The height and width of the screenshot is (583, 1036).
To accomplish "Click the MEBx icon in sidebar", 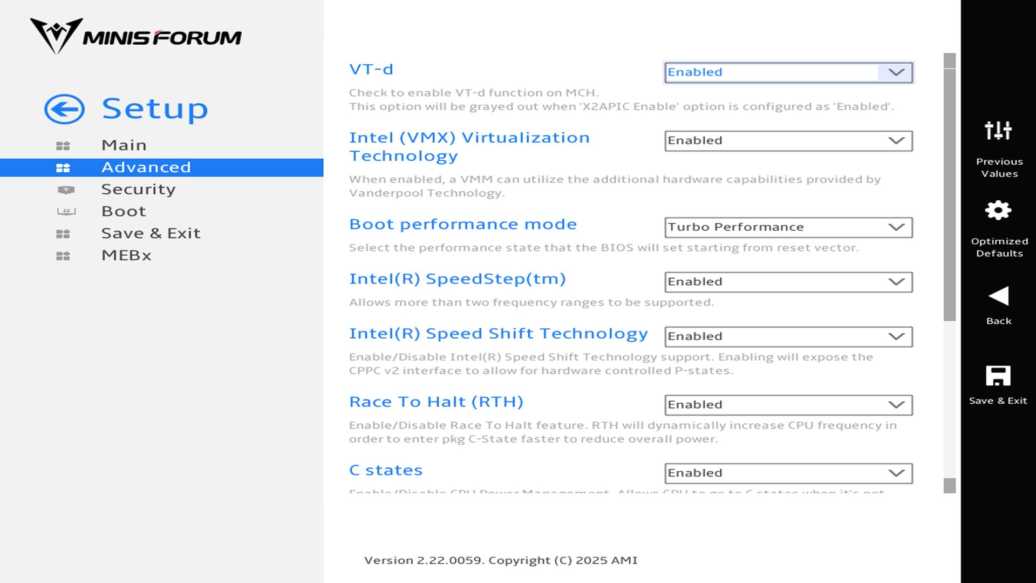I will 63,256.
